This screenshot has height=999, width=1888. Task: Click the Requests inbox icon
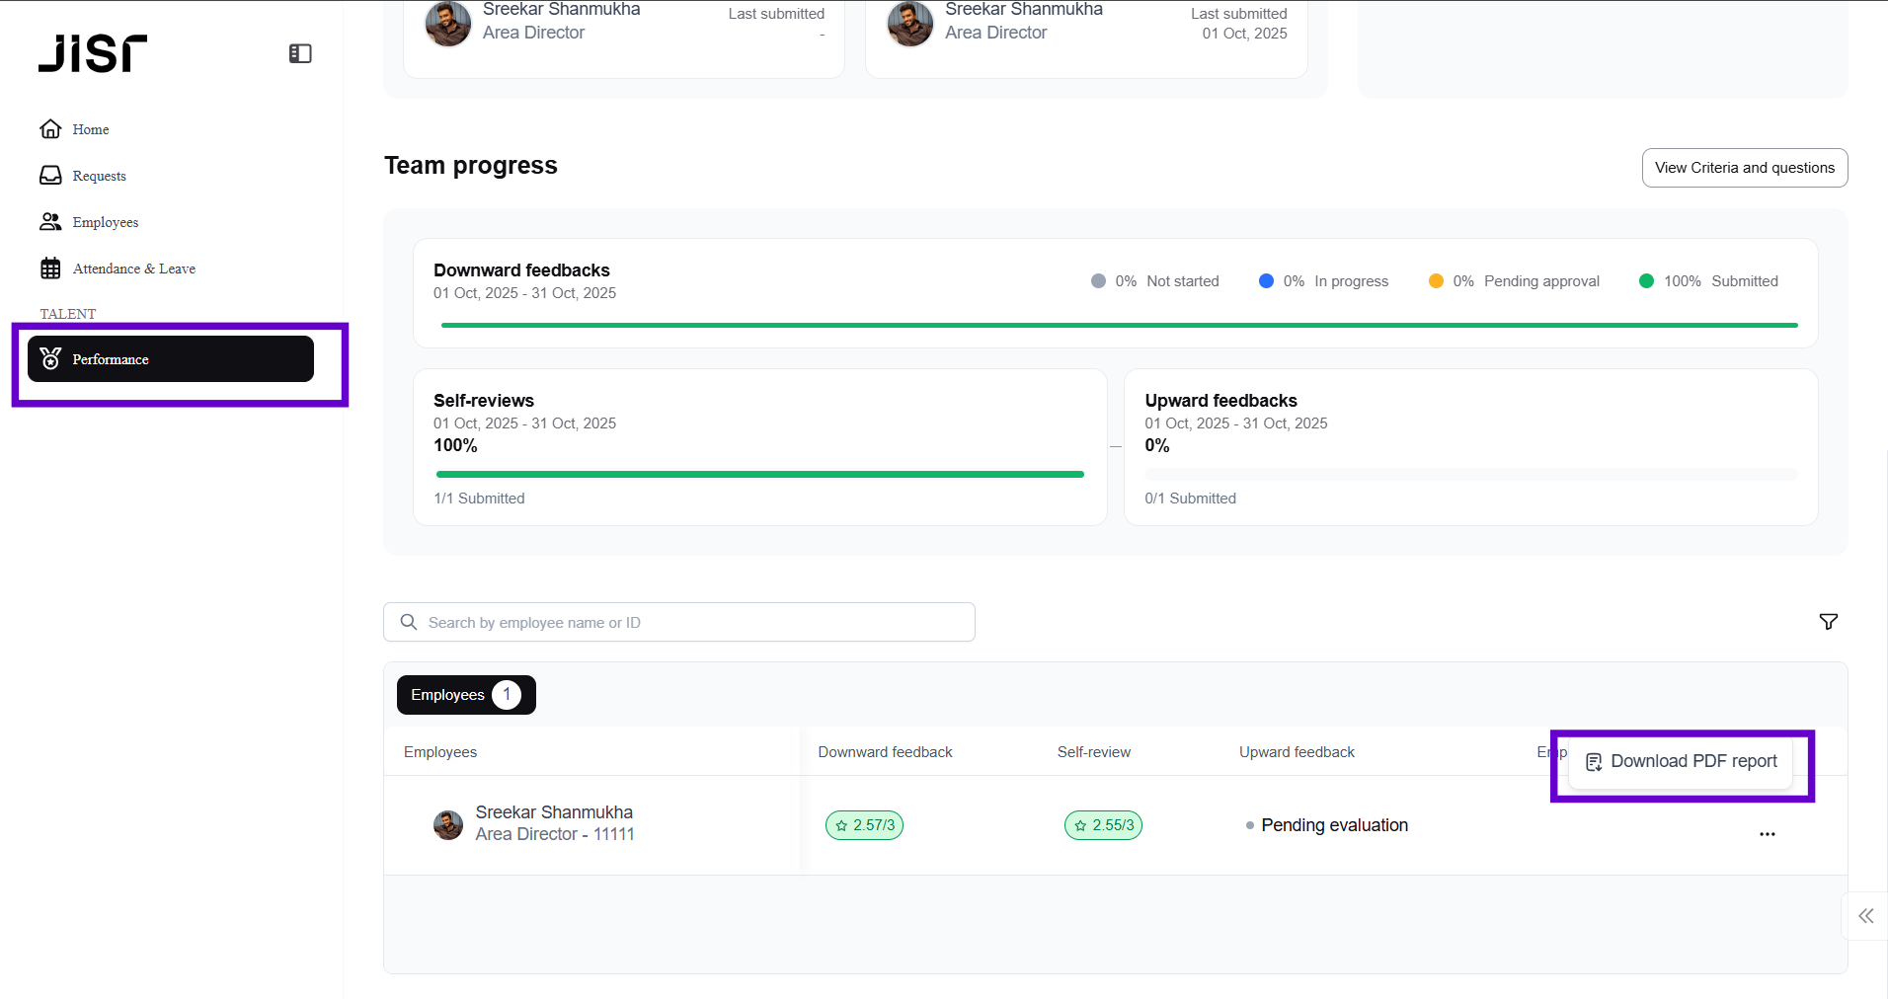50,176
